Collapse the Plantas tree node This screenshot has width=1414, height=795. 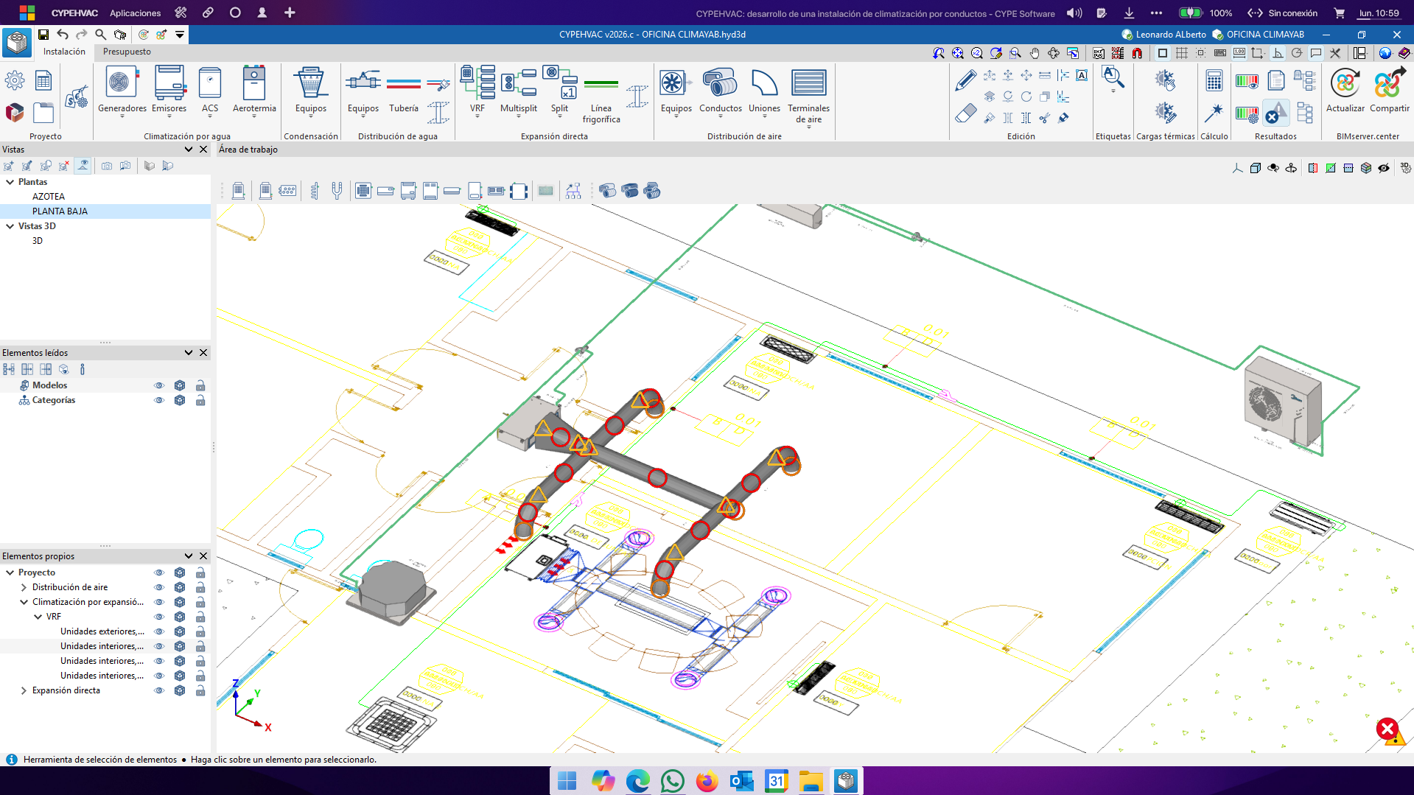coord(10,182)
